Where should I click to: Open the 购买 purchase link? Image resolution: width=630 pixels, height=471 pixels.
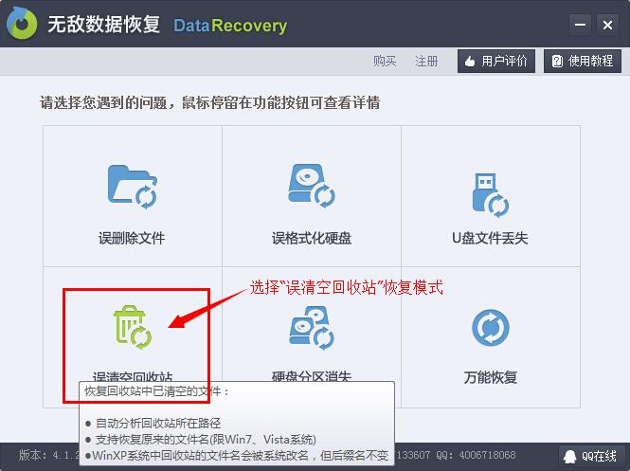click(x=385, y=61)
